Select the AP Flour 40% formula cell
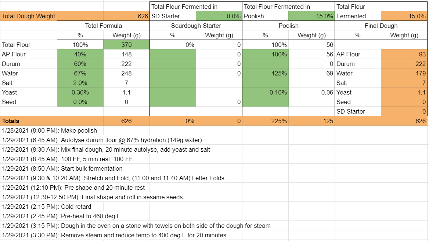 coord(80,54)
